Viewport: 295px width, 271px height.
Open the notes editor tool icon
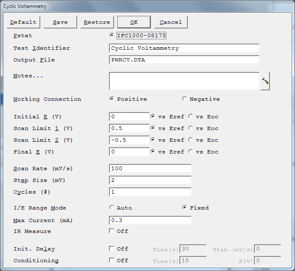click(x=265, y=81)
